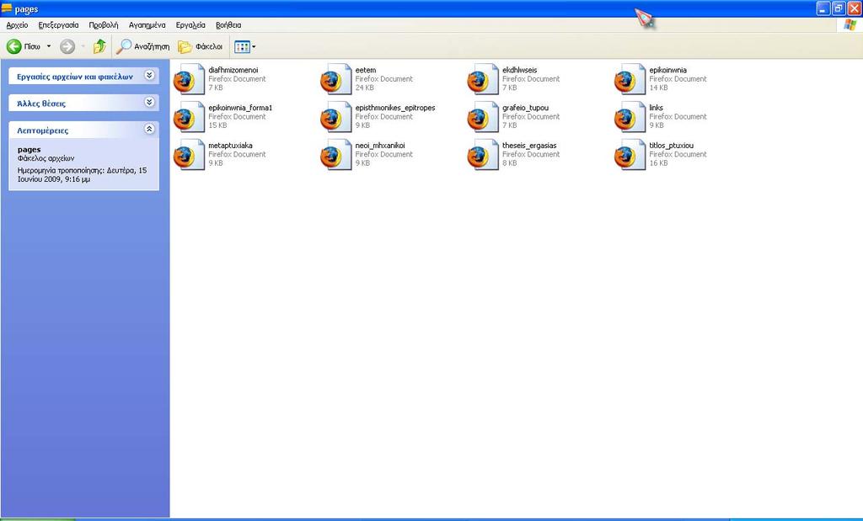Click the Εργασίες αρχείων και φακέλων header text
Image resolution: width=863 pixels, height=521 pixels.
(x=75, y=77)
